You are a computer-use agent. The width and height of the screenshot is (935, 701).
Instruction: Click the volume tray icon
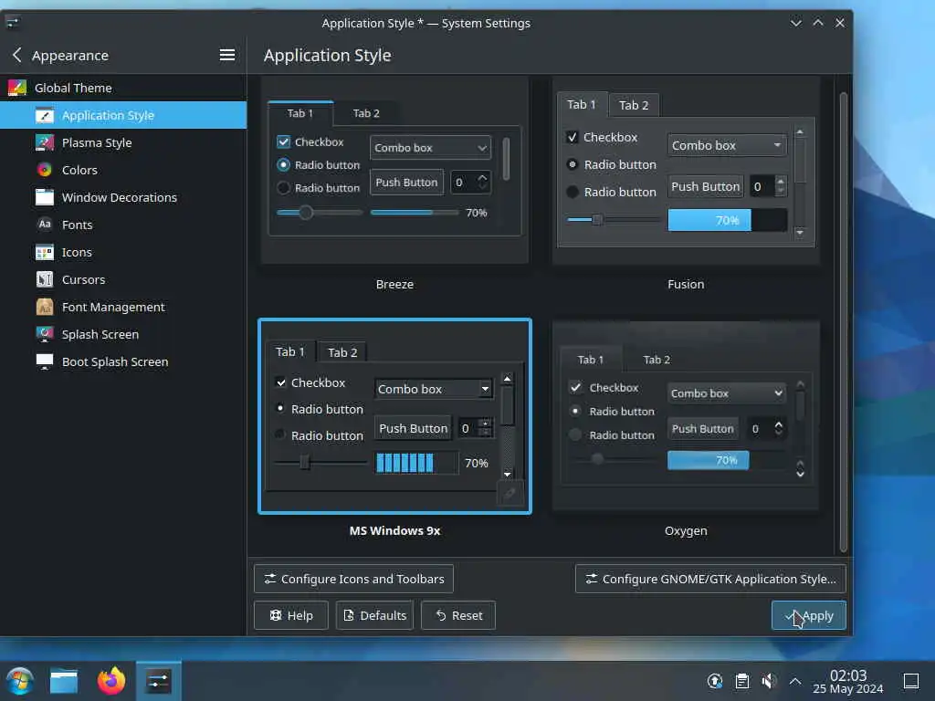(769, 681)
